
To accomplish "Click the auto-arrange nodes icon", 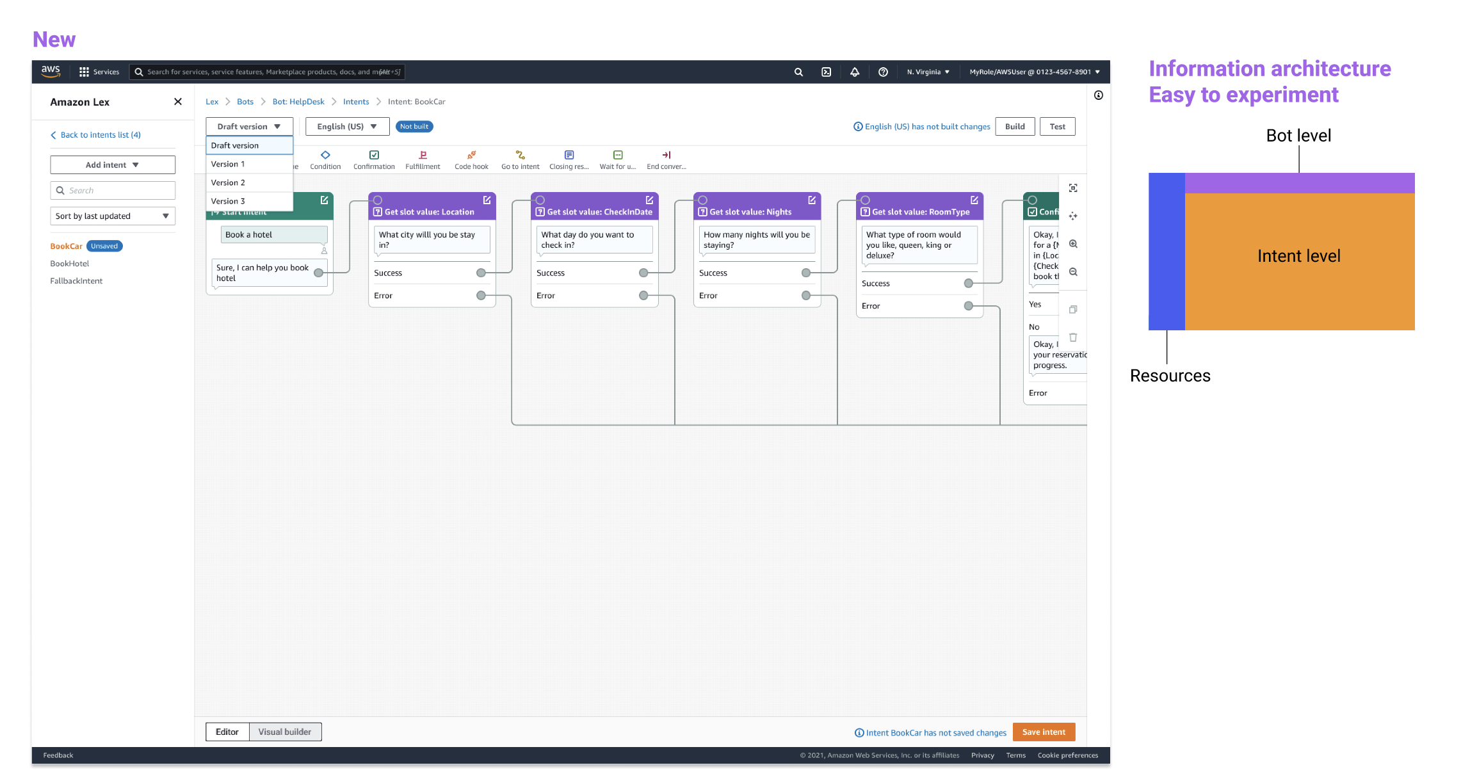I will tap(1073, 216).
